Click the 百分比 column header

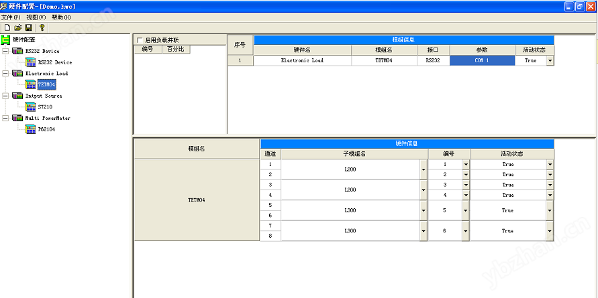coord(176,49)
